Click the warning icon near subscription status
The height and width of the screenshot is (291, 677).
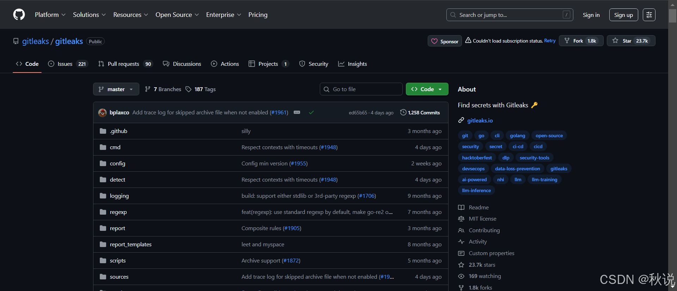click(468, 40)
